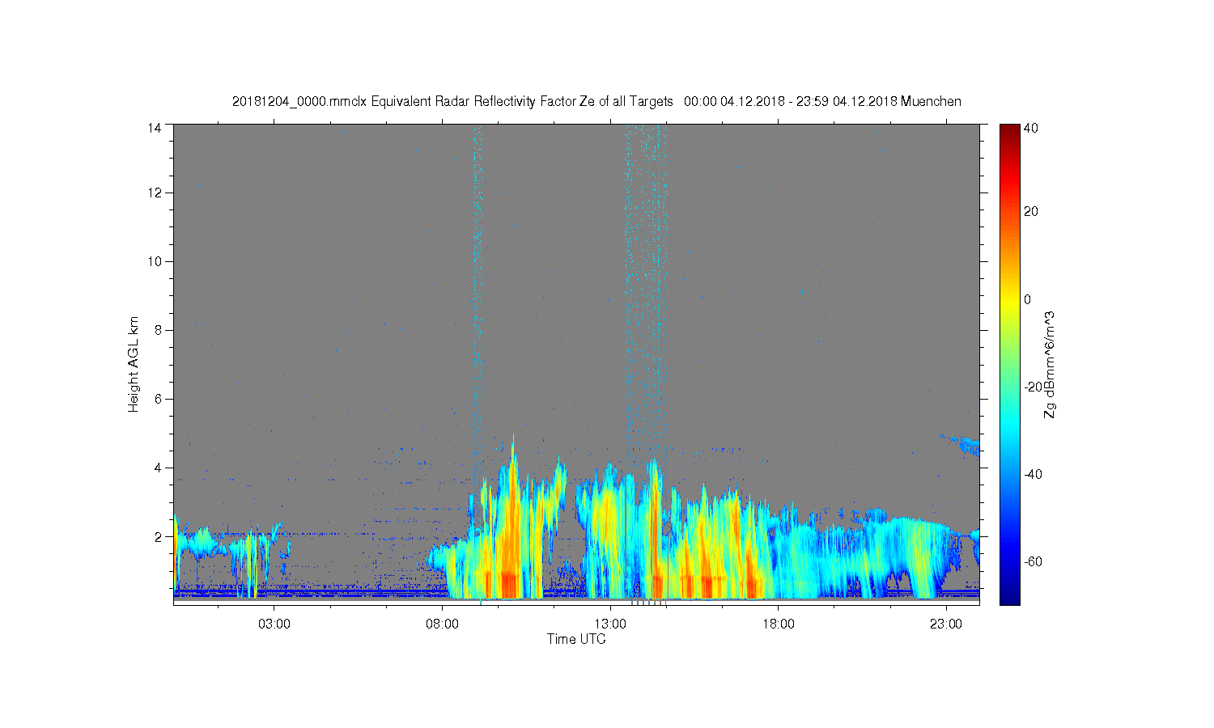Click the colorbar label '40'
Screen dimensions: 1214x728
pyautogui.click(x=1031, y=128)
